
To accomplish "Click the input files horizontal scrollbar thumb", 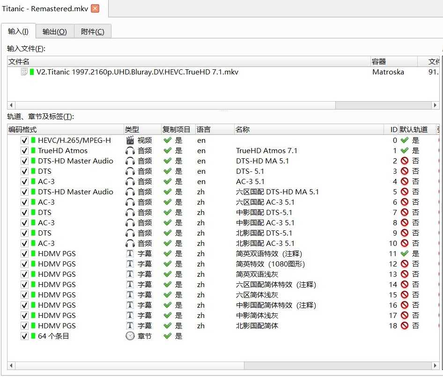I will point(176,105).
